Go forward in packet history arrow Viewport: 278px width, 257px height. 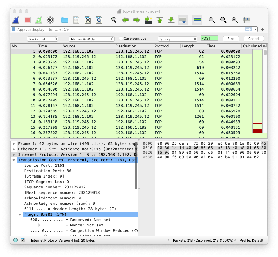click(136, 20)
